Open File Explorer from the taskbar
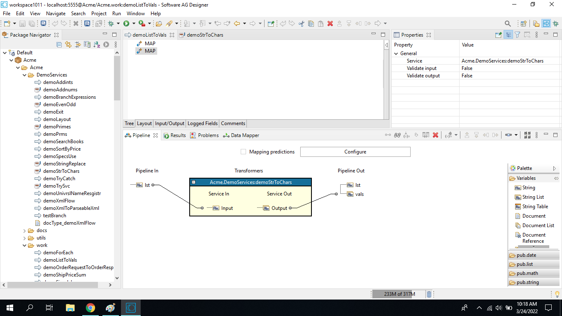The image size is (562, 316). coord(70,308)
